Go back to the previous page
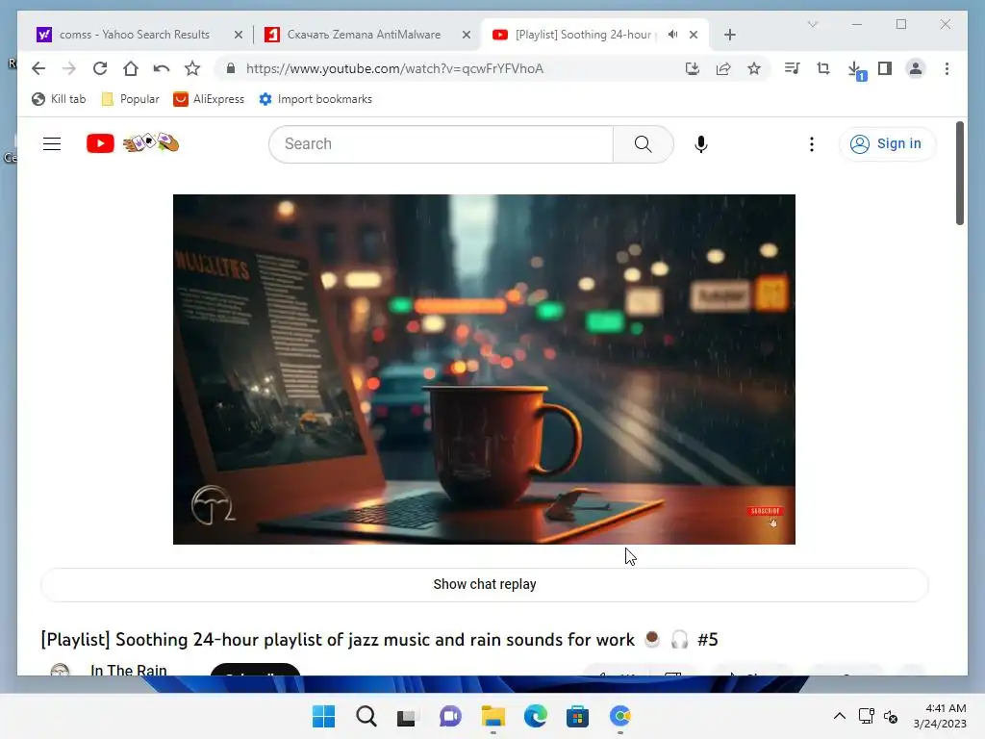The height and width of the screenshot is (739, 985). (38, 68)
